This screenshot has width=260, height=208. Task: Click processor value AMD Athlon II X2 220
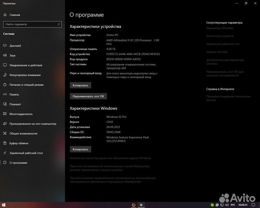(133, 42)
